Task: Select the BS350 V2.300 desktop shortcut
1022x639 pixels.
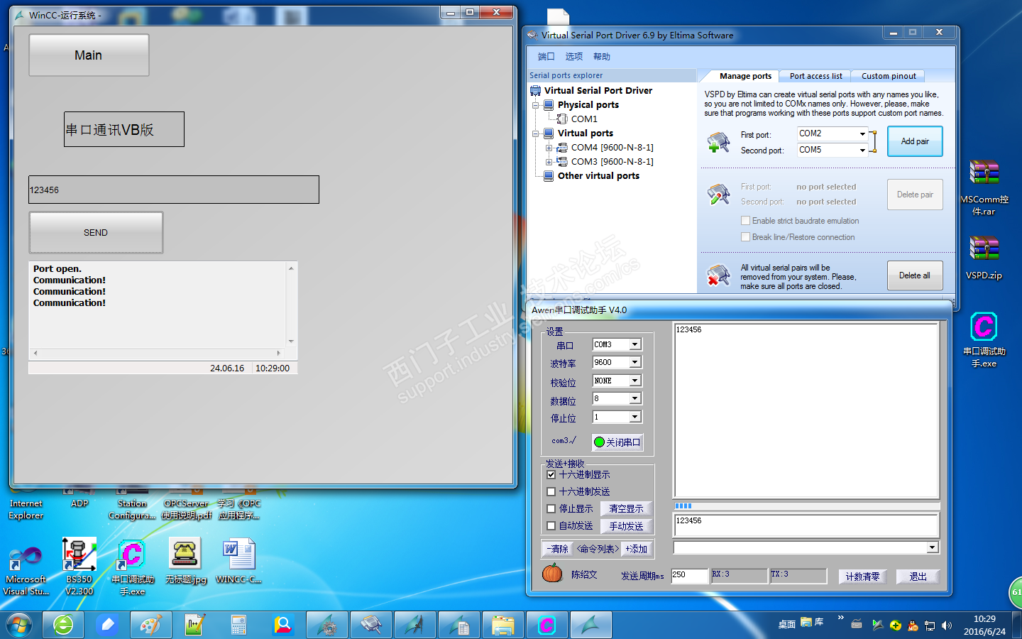Action: coord(79,567)
